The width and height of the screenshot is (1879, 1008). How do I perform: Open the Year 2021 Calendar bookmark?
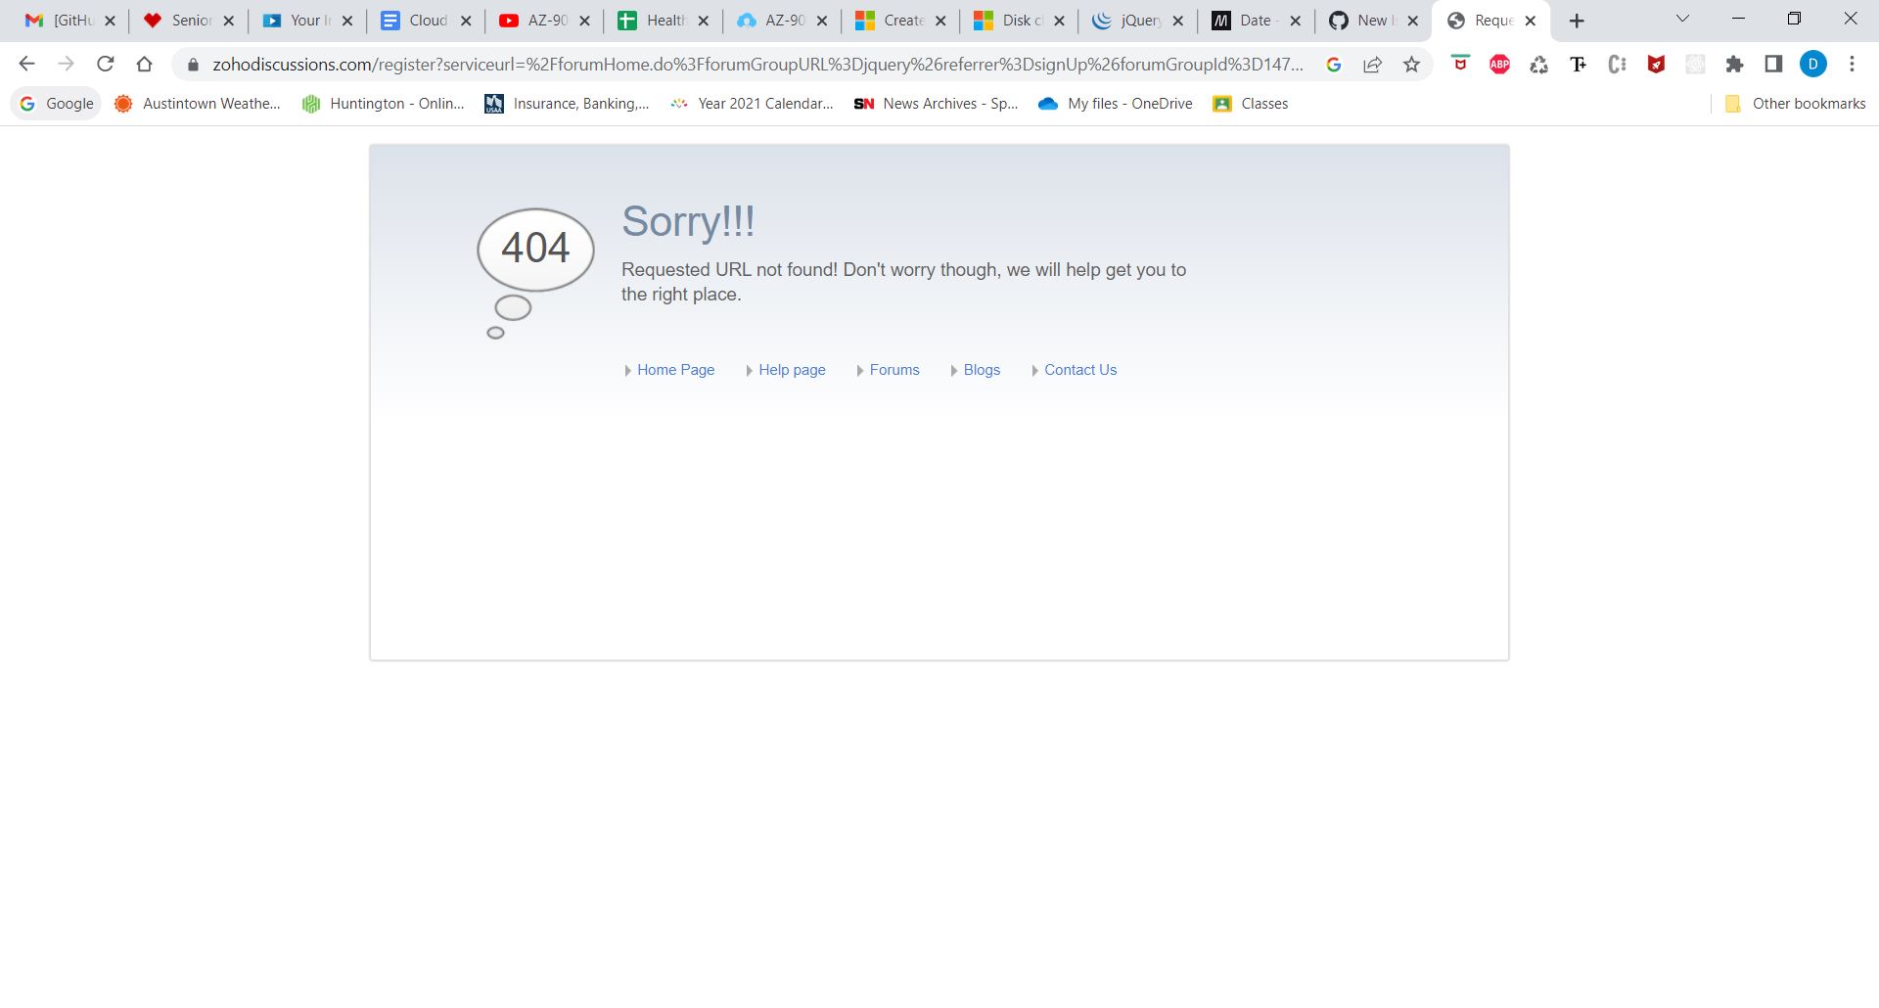pos(752,103)
